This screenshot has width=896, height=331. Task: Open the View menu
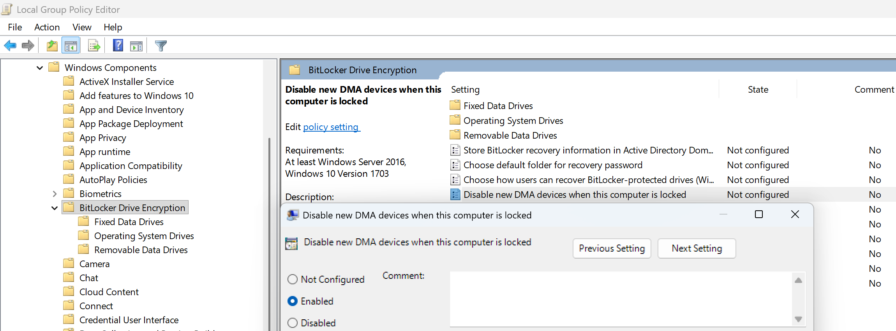point(82,27)
